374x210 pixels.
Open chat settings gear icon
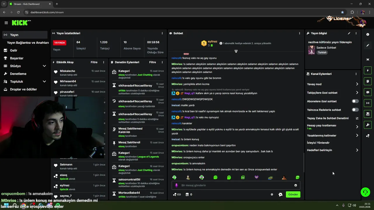272,195
